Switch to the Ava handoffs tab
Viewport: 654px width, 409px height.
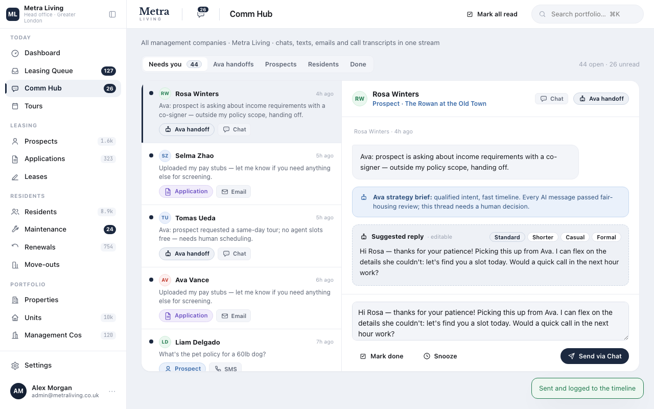(233, 64)
